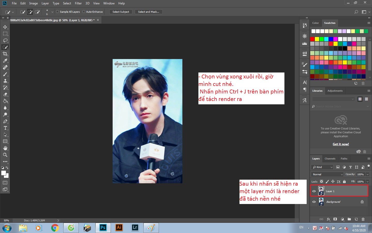Click the Get it now! link
Screen dimensions: 372x233
341,144
